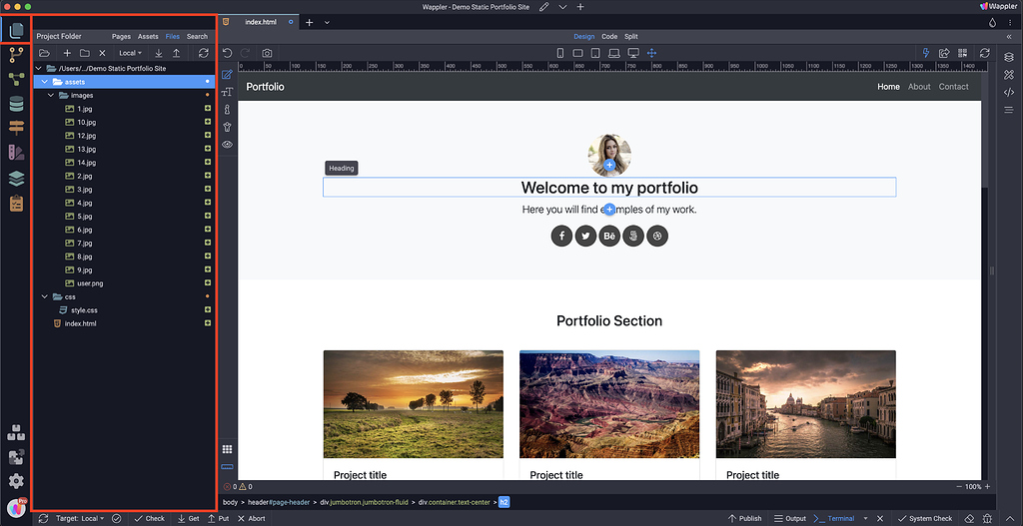Switch to Design view
The width and height of the screenshot is (1023, 526).
(x=584, y=37)
